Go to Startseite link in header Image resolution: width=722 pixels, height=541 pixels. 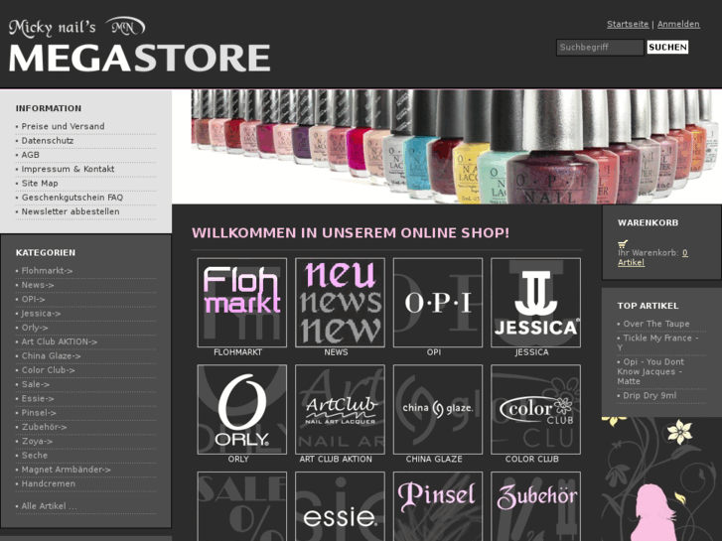coord(628,24)
